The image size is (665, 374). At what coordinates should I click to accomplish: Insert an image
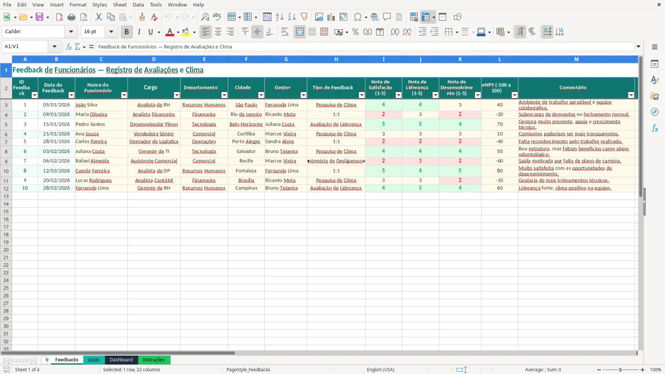(x=319, y=17)
